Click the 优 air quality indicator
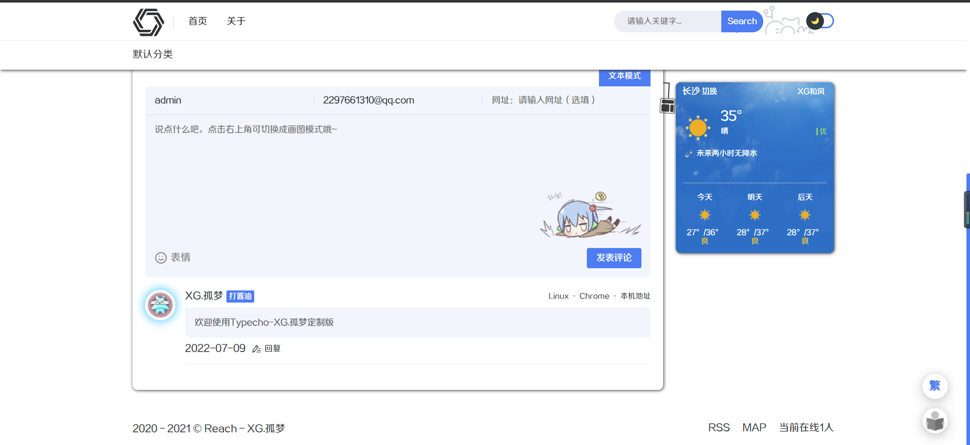The image size is (970, 445). pos(822,131)
